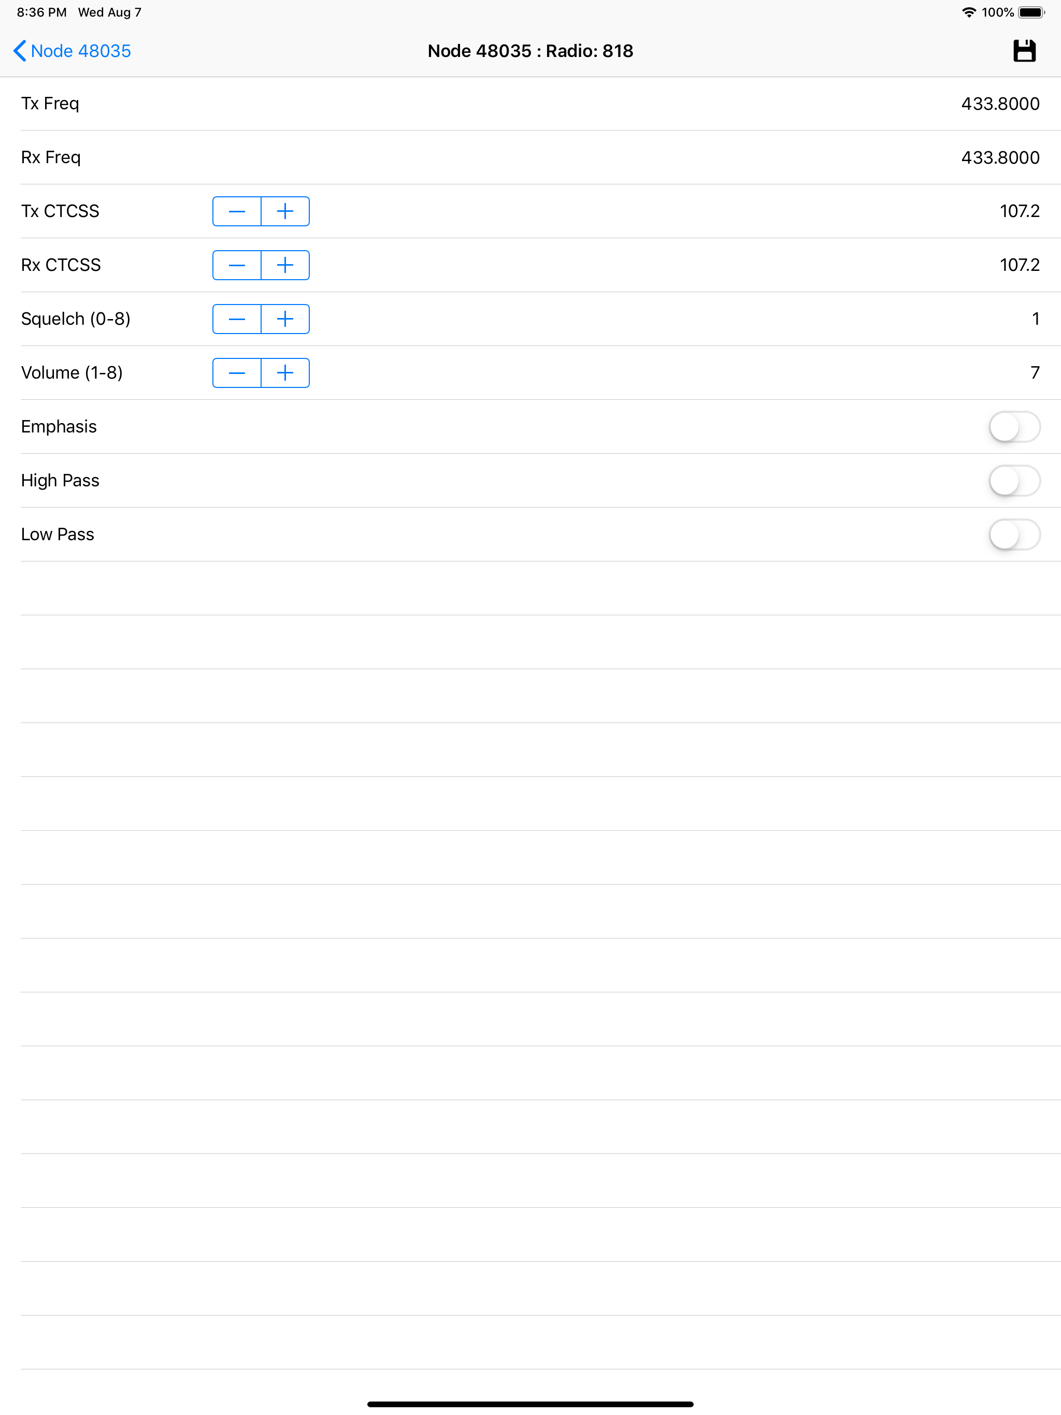Increase the Rx CTCSS tone

(285, 265)
